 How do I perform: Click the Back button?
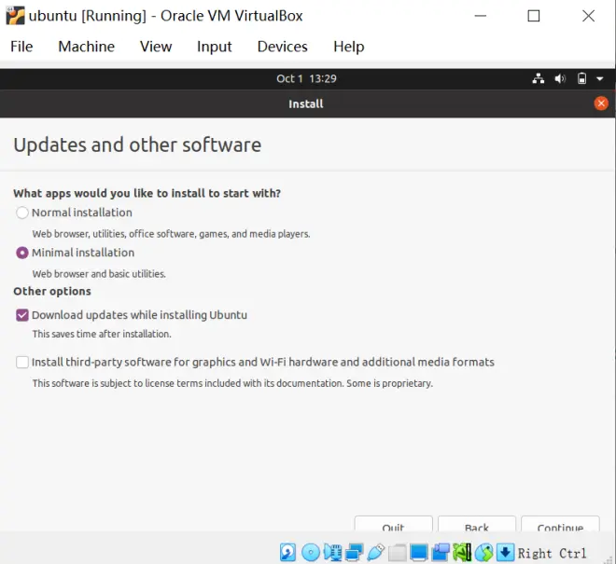point(477,524)
